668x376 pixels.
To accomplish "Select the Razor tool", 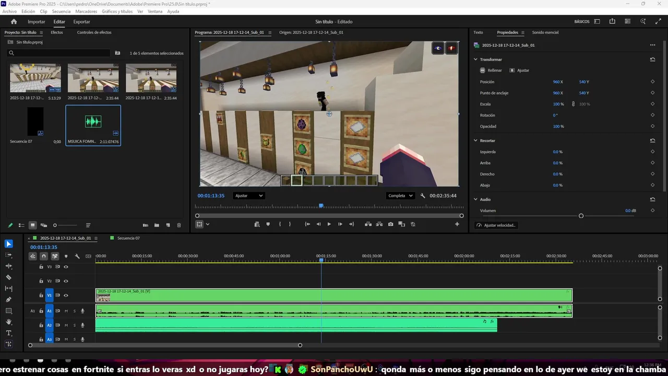I will point(9,277).
